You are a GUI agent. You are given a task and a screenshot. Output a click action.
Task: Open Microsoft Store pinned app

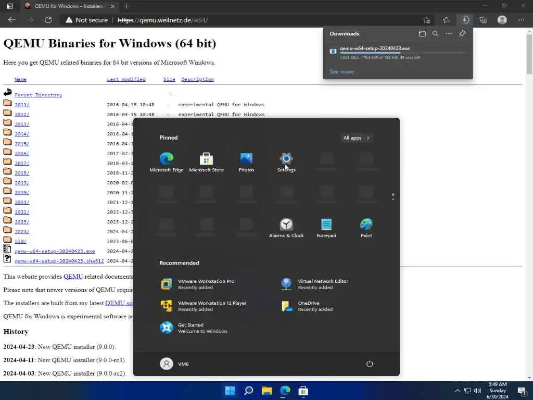(206, 162)
